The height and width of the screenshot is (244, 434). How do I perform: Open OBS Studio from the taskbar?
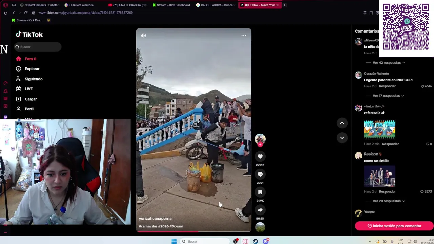[x=235, y=241]
